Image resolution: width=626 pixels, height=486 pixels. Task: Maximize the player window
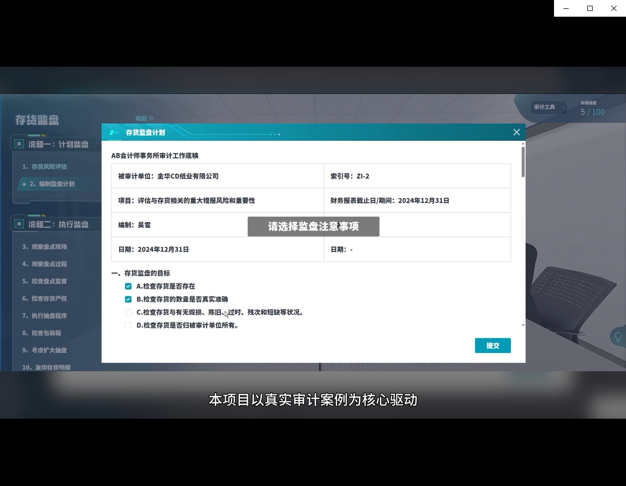(x=590, y=8)
